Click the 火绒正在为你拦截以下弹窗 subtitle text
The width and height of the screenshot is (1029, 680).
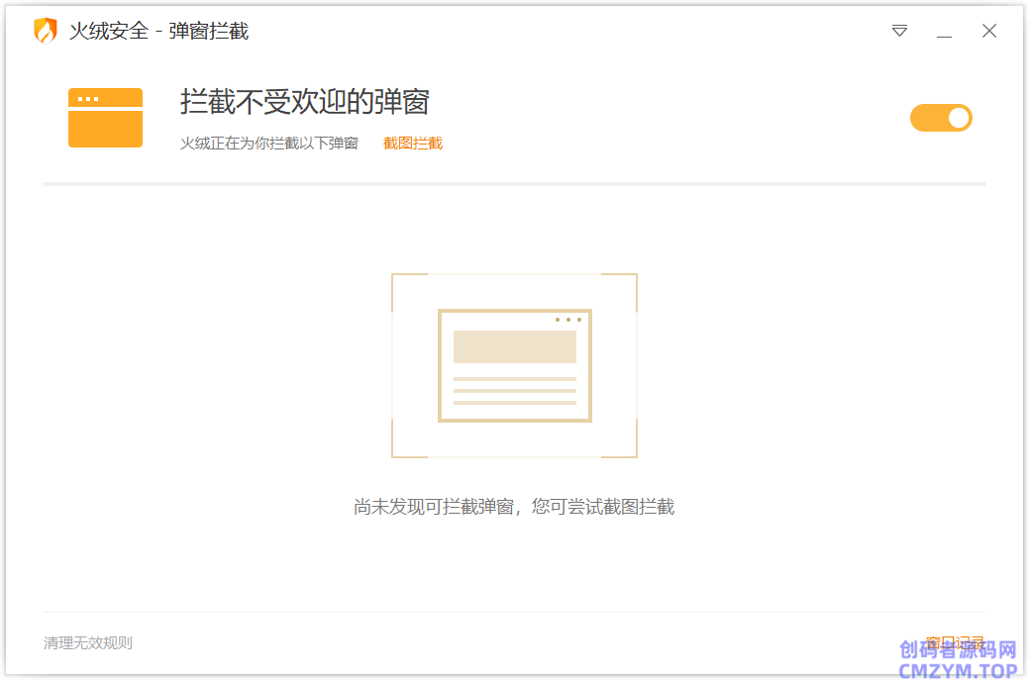(x=268, y=144)
